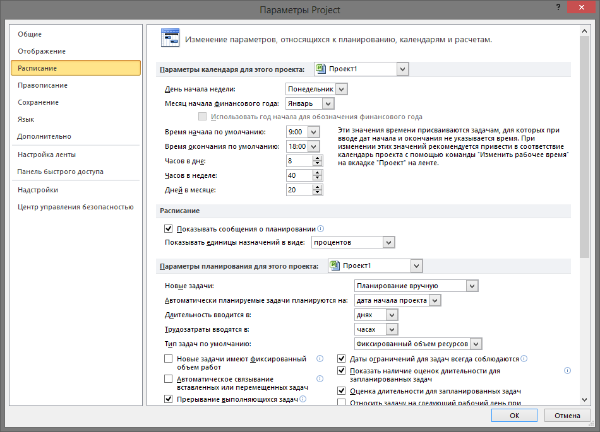Select 'Отображение' category
The height and width of the screenshot is (432, 600).
click(x=76, y=51)
